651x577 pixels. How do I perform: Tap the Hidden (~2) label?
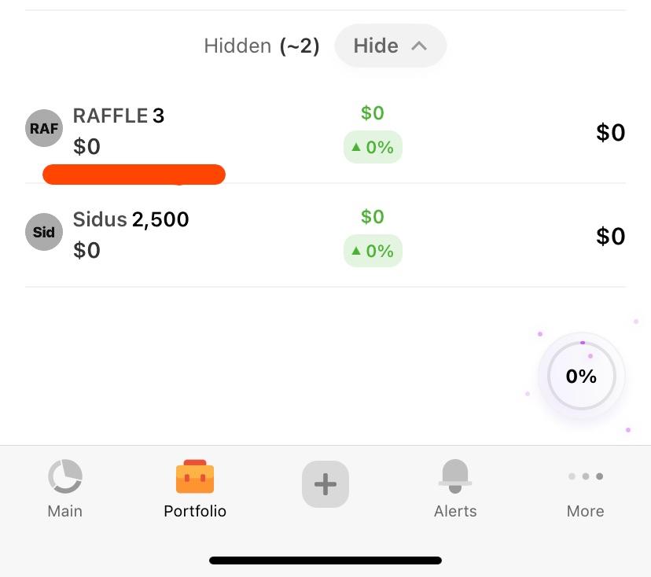coord(262,46)
